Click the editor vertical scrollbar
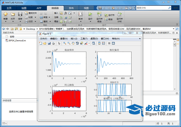181x127 pixels. click(x=175, y=65)
